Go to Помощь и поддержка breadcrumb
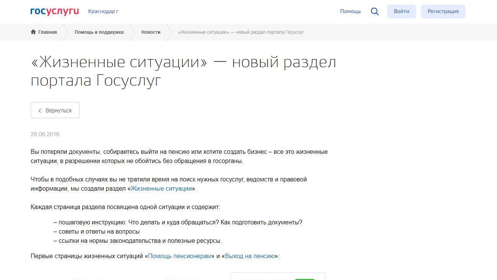This screenshot has width=497, height=280. coord(99,32)
